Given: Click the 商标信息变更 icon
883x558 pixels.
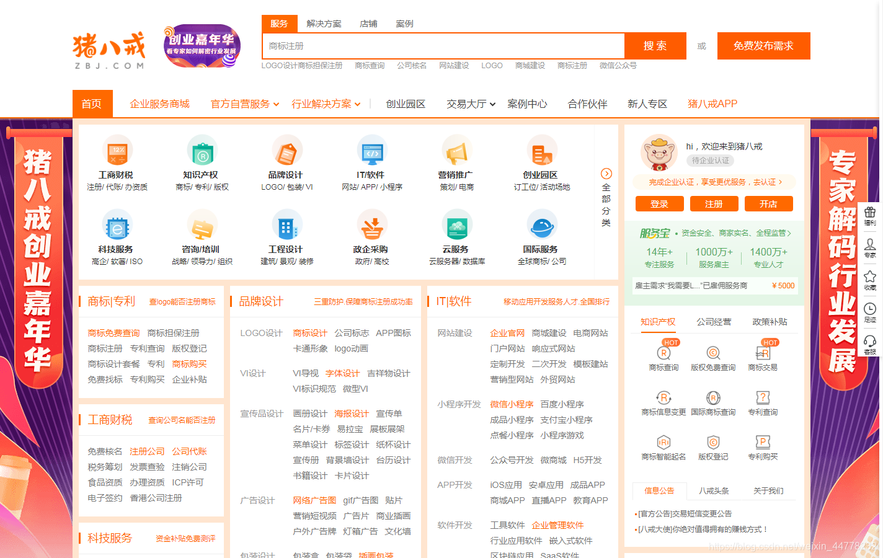Looking at the screenshot, I should click(x=663, y=397).
